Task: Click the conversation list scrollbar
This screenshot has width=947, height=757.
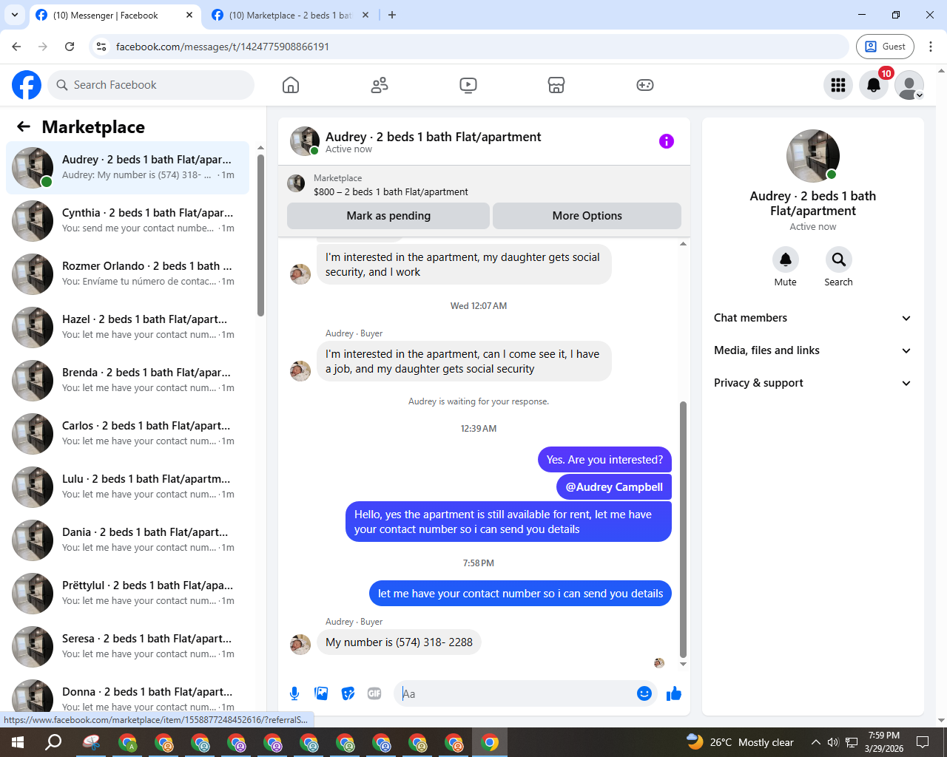Action: (260, 235)
